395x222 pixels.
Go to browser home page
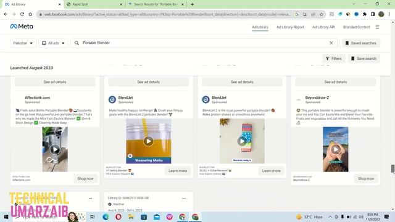coord(30,14)
